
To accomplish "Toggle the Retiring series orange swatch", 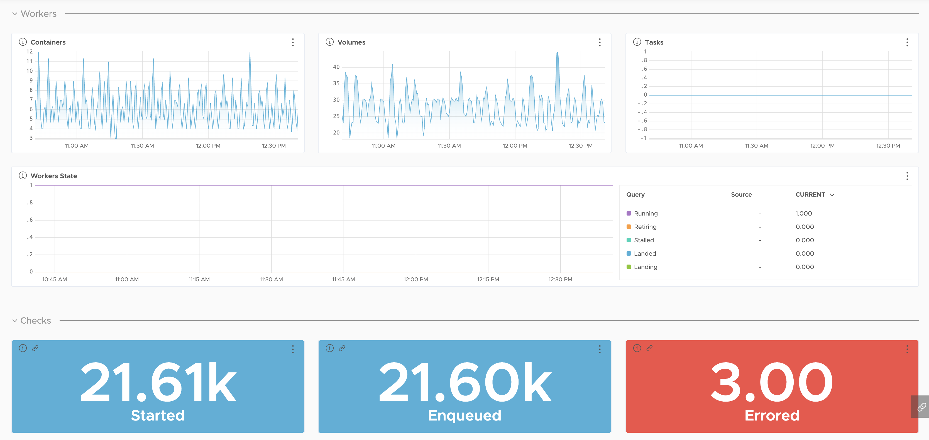I will coord(629,227).
